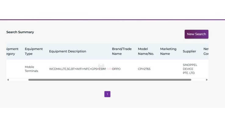225x127 pixels.
Task: Select the OPPO brand name cell
Action: (x=116, y=69)
